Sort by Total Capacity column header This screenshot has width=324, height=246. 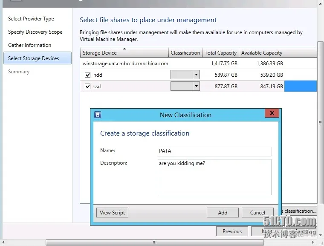(x=220, y=52)
